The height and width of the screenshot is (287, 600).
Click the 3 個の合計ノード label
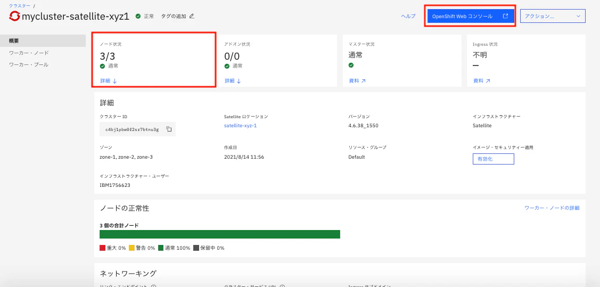(x=119, y=225)
